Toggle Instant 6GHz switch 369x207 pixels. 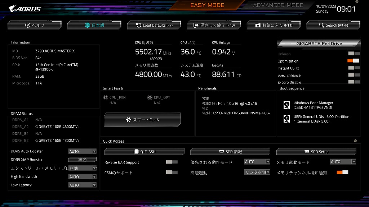click(354, 68)
